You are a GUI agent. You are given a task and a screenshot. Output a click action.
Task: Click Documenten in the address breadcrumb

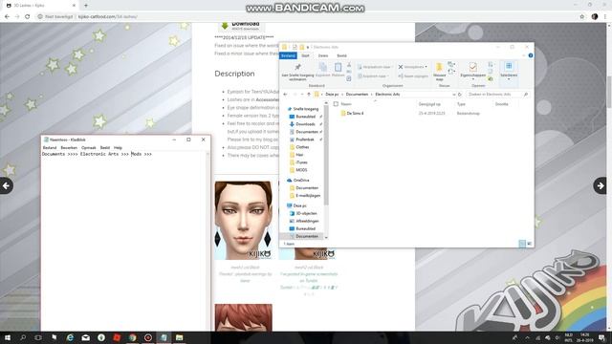(x=357, y=95)
